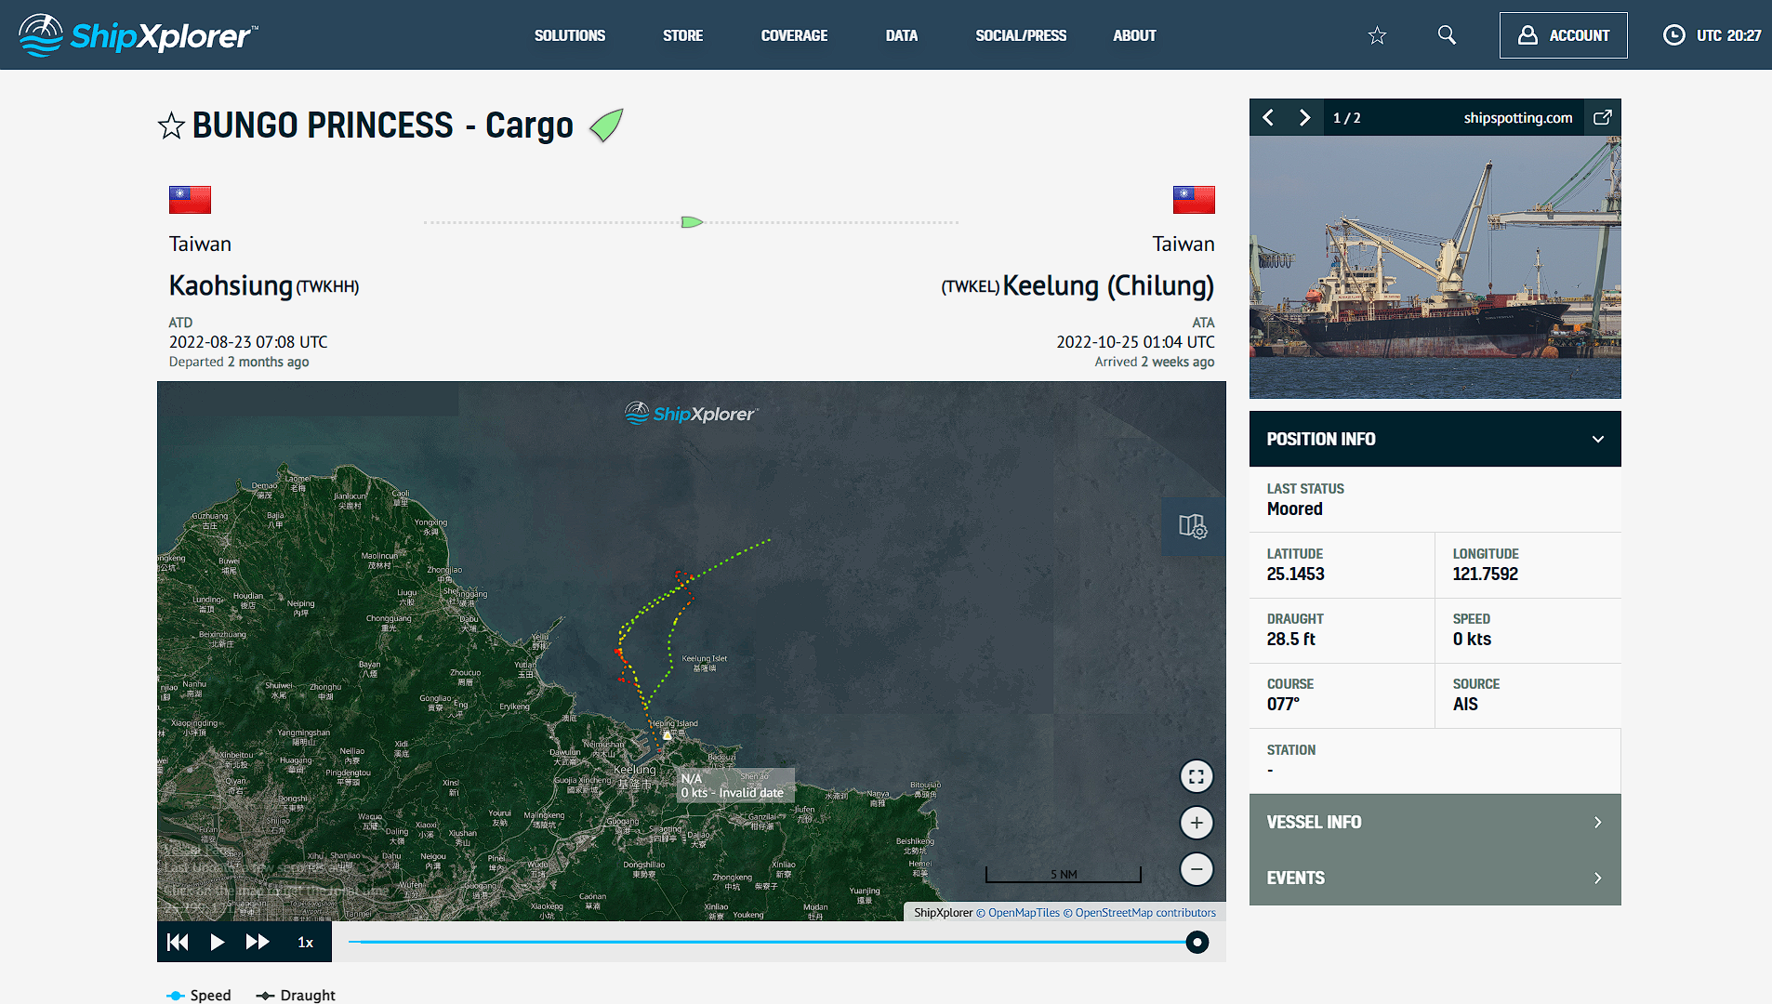Open favorites star icon in header

pyautogui.click(x=1377, y=35)
